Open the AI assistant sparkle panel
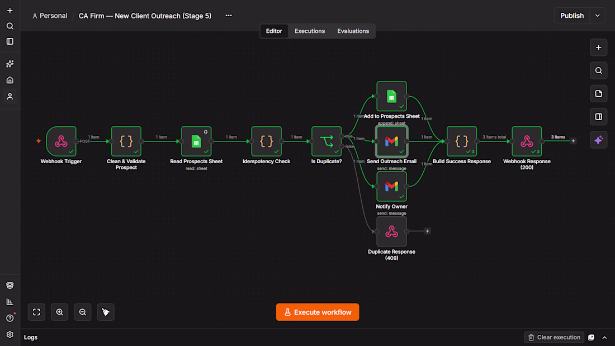The image size is (615, 346). tap(599, 140)
